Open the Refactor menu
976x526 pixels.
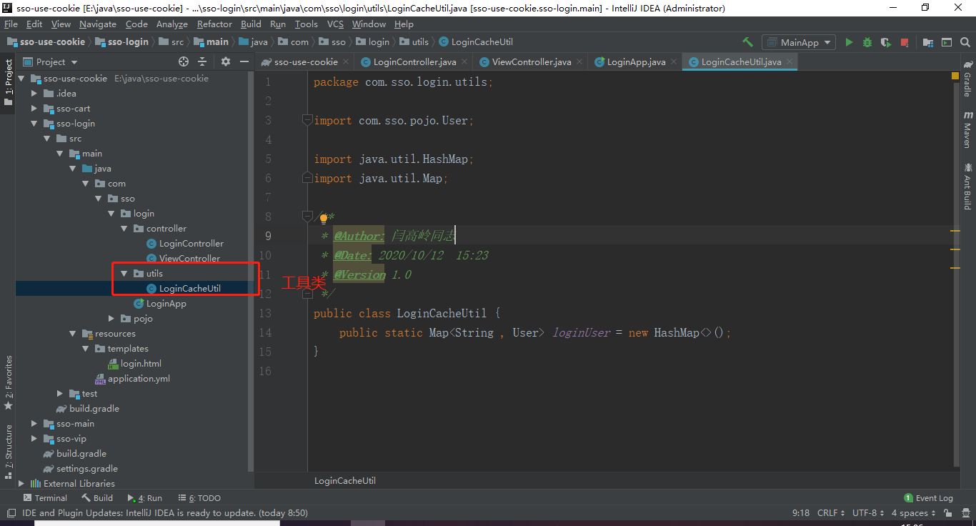214,24
